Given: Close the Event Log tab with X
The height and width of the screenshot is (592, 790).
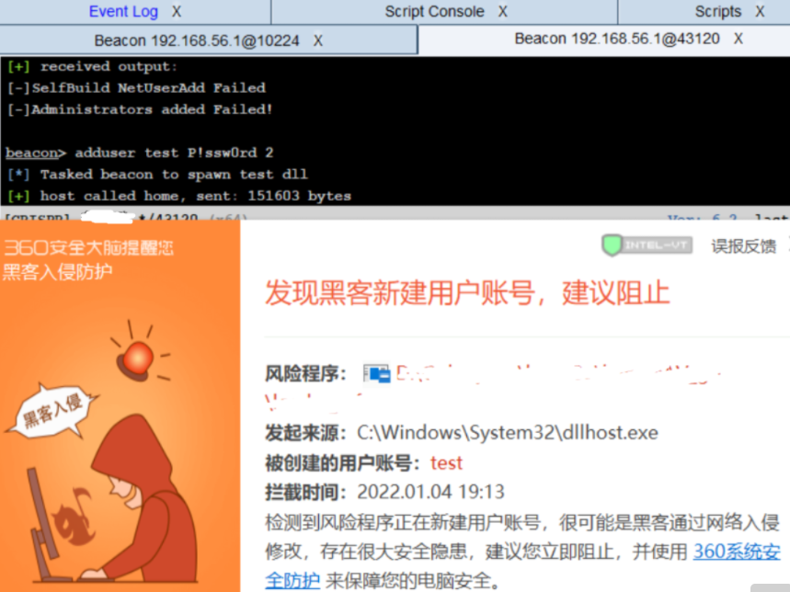Looking at the screenshot, I should point(177,12).
